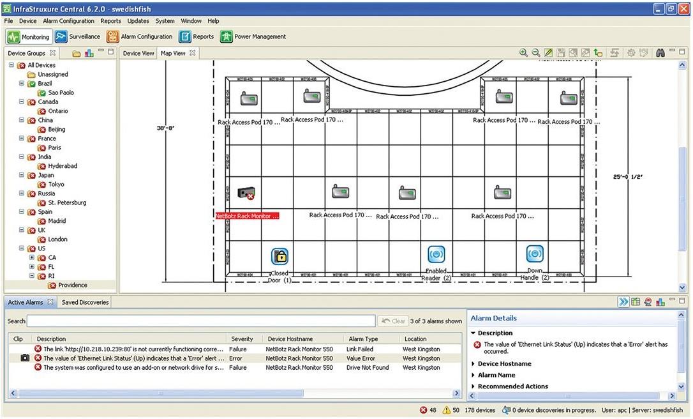Expand Recommended Actions section

[x=473, y=386]
